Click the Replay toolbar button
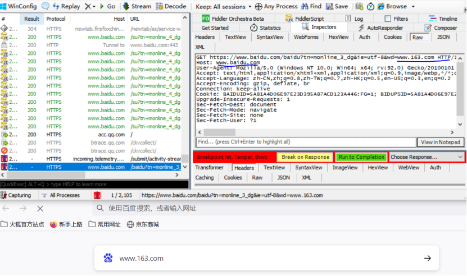Image resolution: width=467 pixels, height=276 pixels. pyautogui.click(x=66, y=6)
